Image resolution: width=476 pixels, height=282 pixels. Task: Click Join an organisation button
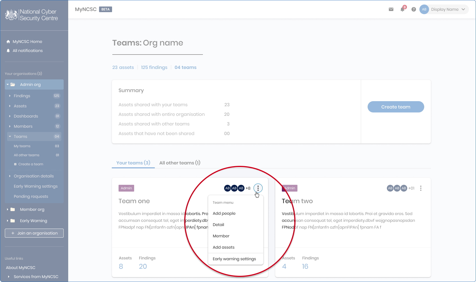pyautogui.click(x=34, y=233)
